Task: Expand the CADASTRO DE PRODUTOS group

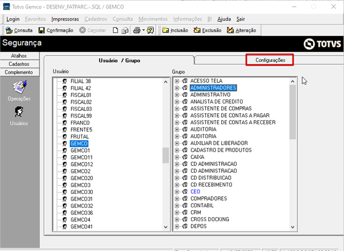Action: pos(177,150)
